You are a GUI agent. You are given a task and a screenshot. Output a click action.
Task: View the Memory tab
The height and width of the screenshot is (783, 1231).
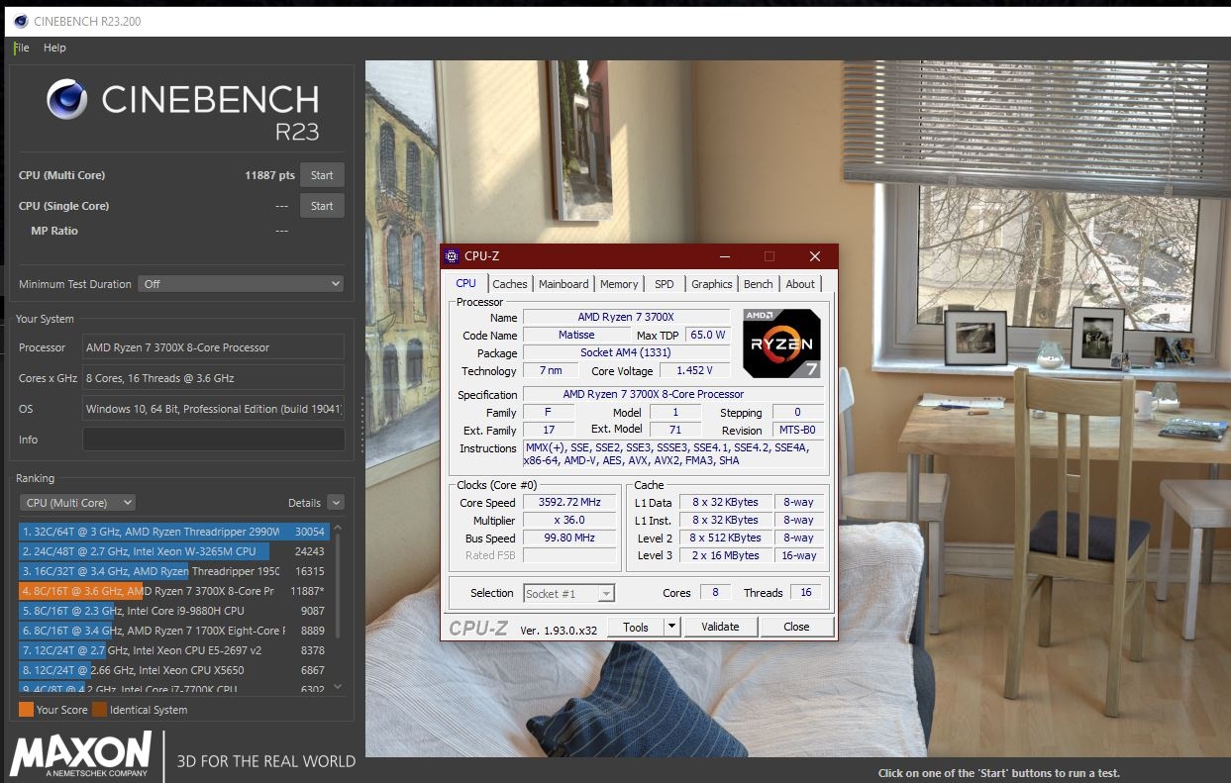(x=618, y=283)
